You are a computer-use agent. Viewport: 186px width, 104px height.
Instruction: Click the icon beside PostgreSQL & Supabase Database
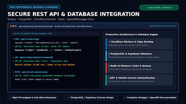pos(109,54)
